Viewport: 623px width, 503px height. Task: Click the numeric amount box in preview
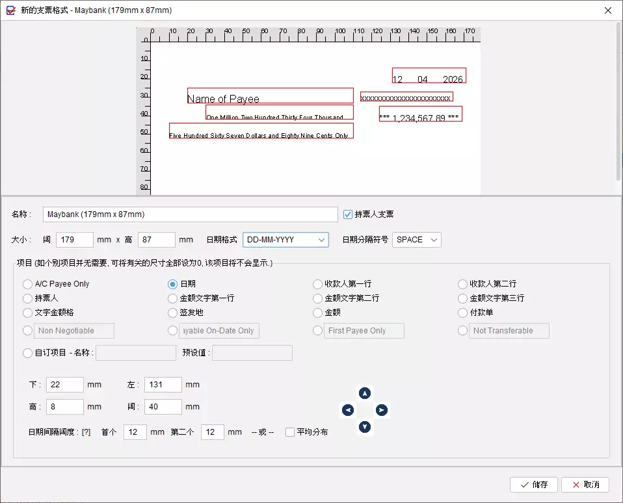point(420,114)
